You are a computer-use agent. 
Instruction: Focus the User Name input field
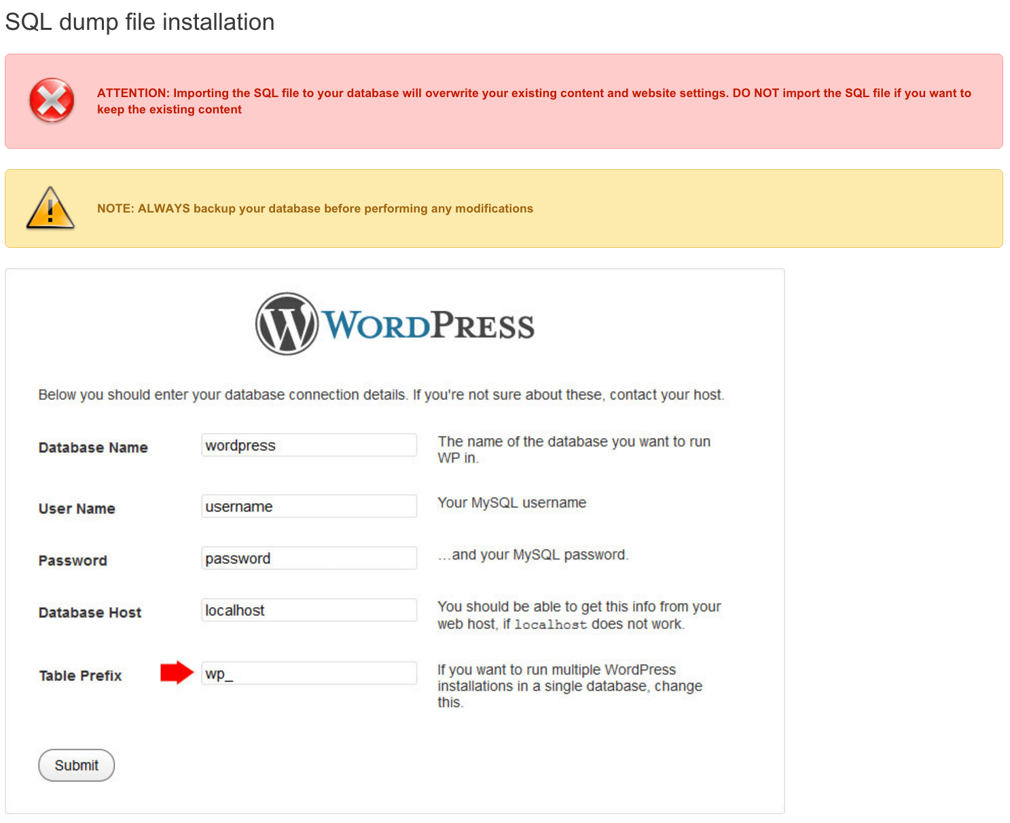coord(309,507)
